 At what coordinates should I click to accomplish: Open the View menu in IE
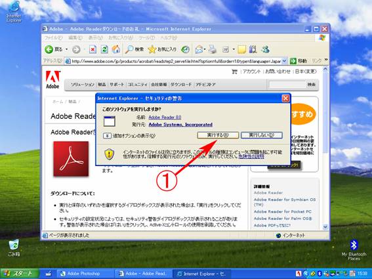tap(96, 38)
